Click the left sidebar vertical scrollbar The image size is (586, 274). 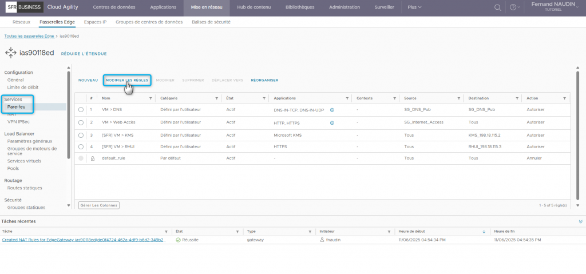click(x=69, y=114)
